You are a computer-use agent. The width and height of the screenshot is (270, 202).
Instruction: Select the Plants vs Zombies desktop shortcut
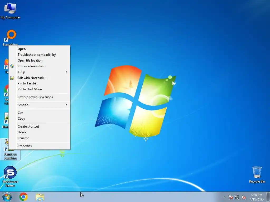coord(10,149)
